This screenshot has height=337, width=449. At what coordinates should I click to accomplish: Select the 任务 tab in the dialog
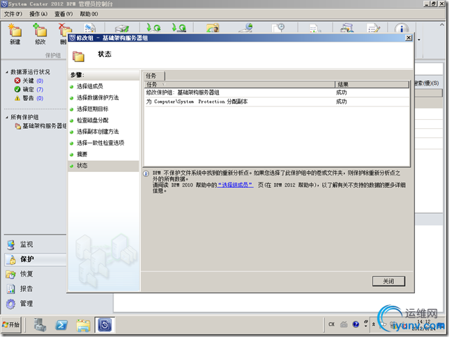(x=153, y=76)
